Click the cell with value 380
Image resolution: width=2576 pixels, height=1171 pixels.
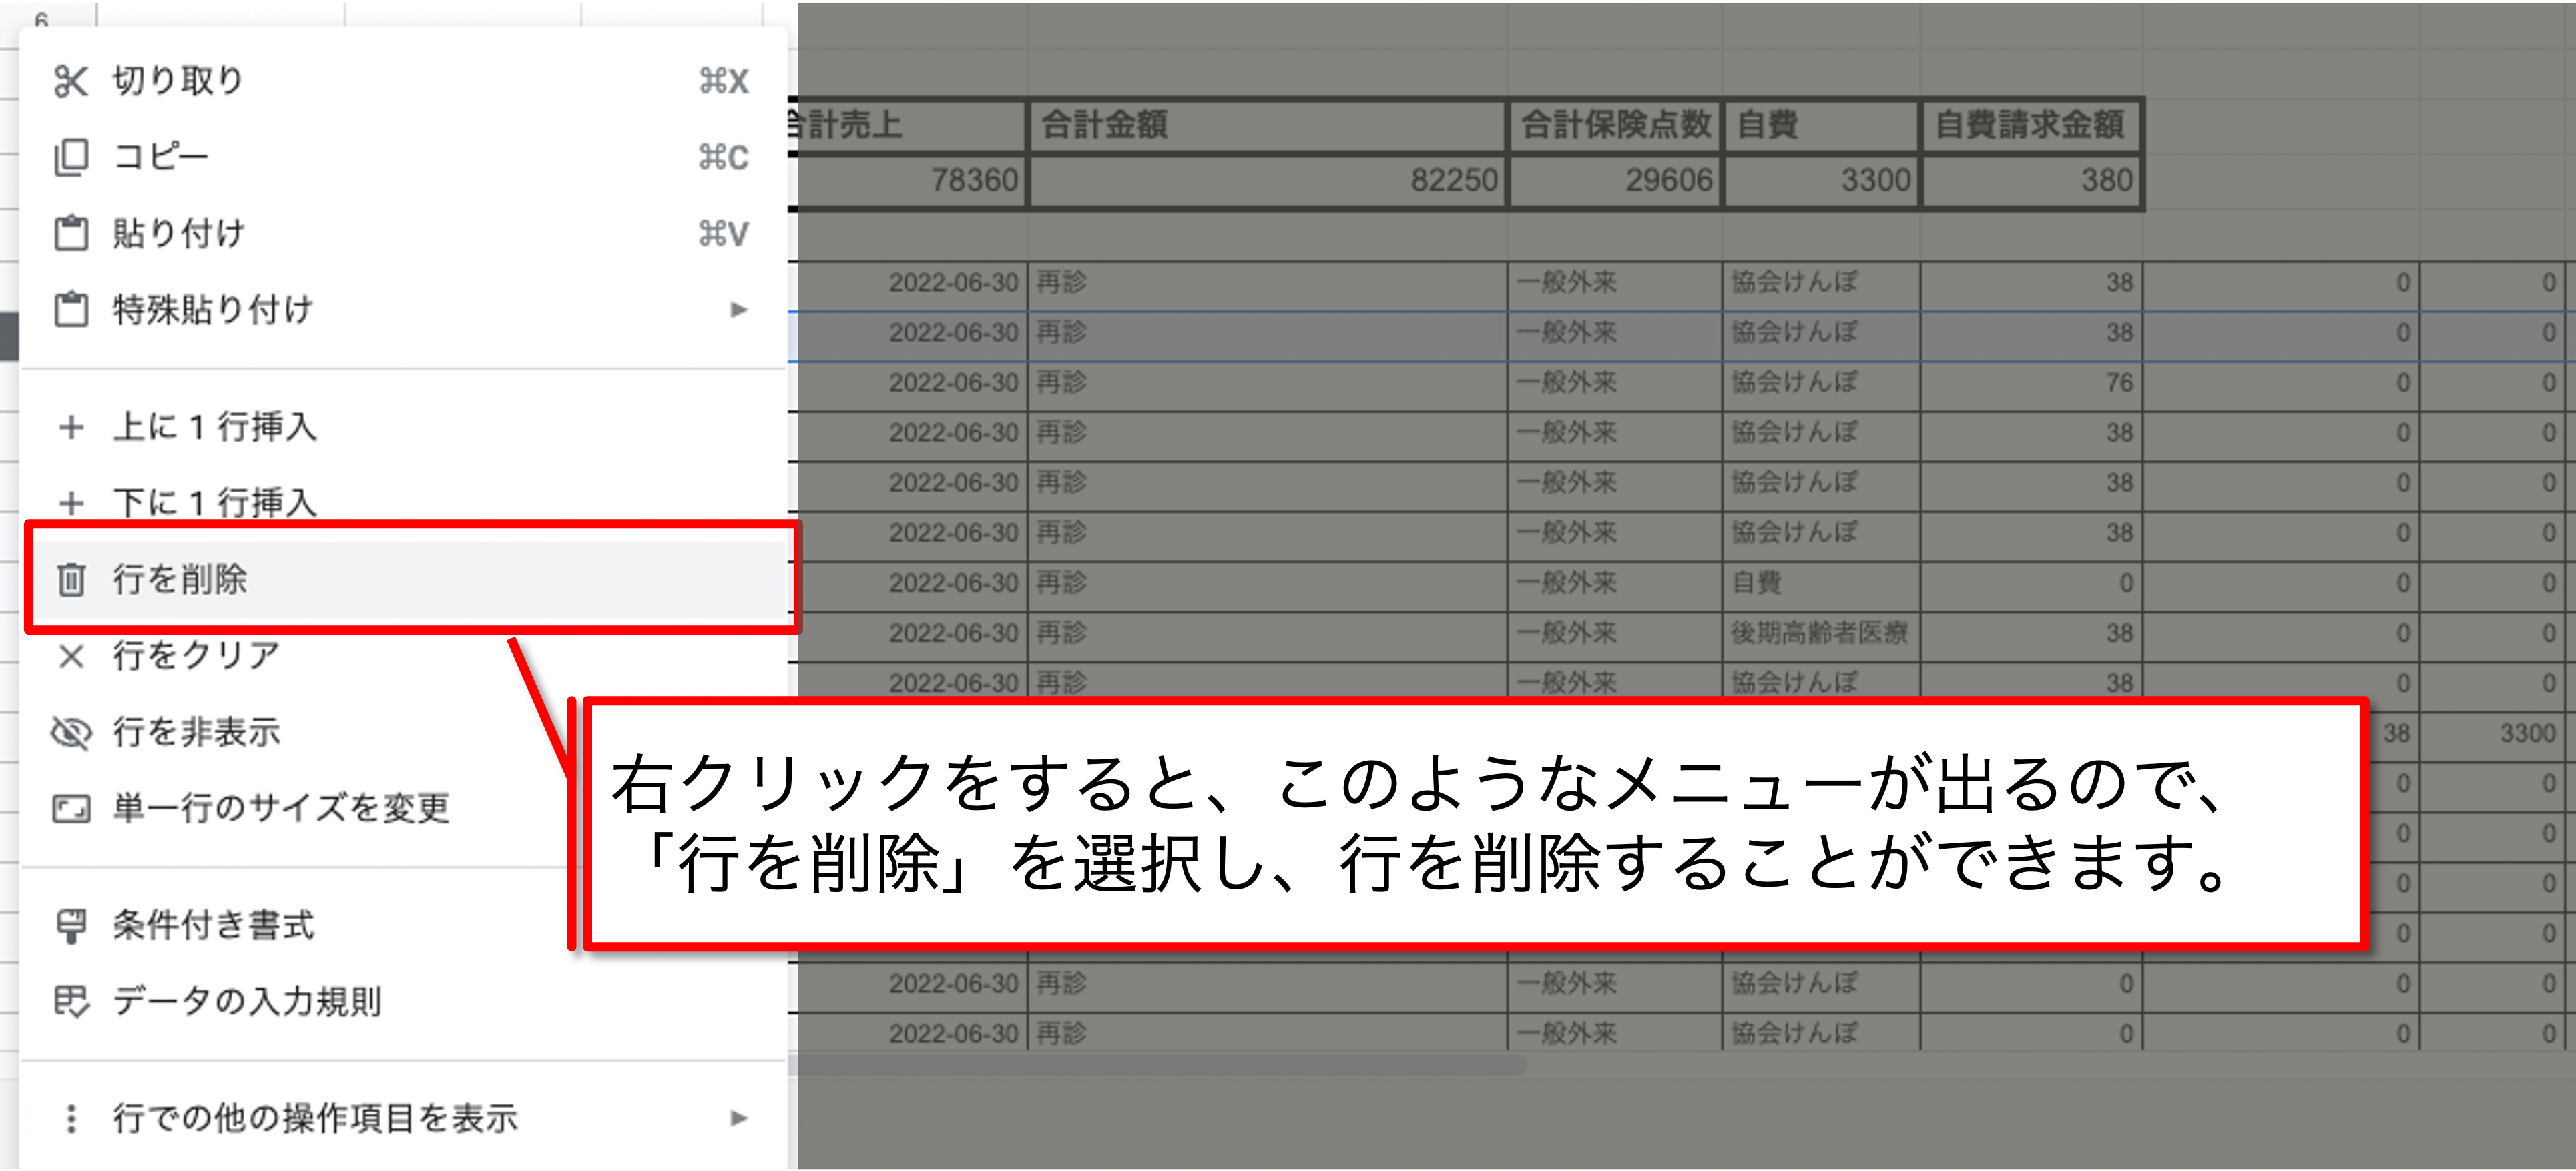(x=2032, y=181)
